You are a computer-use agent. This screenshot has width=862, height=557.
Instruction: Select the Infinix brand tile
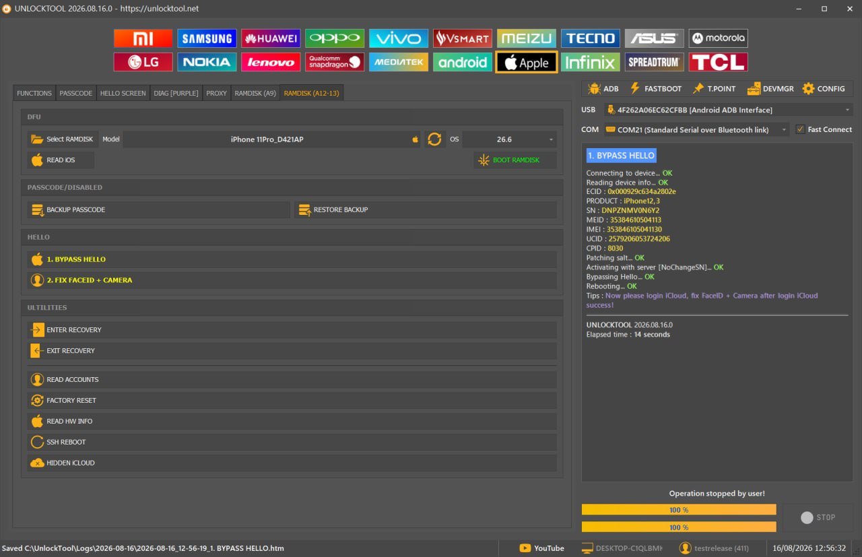(591, 63)
